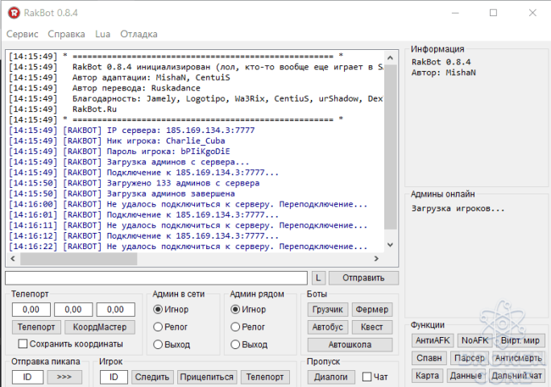The image size is (551, 387).
Task: Click the log scroll up arrow
Action: pos(391,57)
